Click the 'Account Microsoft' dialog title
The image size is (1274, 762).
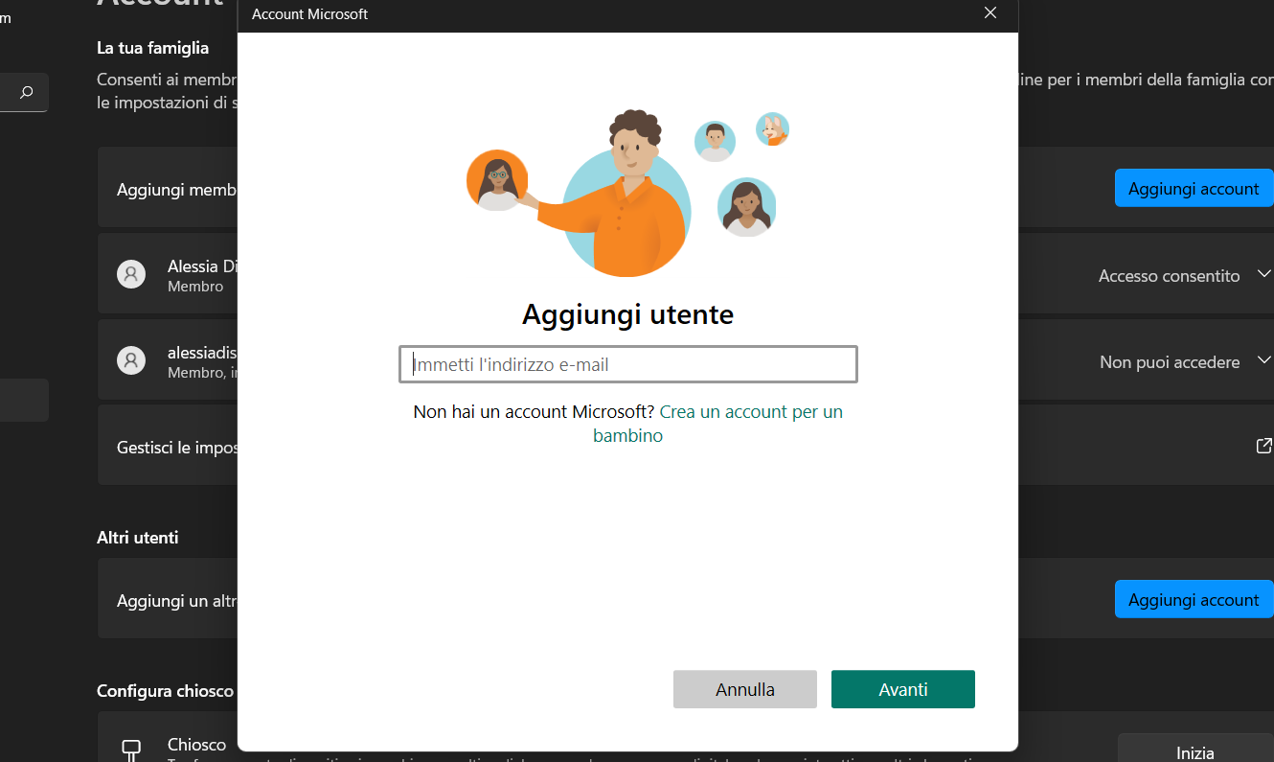(x=309, y=14)
